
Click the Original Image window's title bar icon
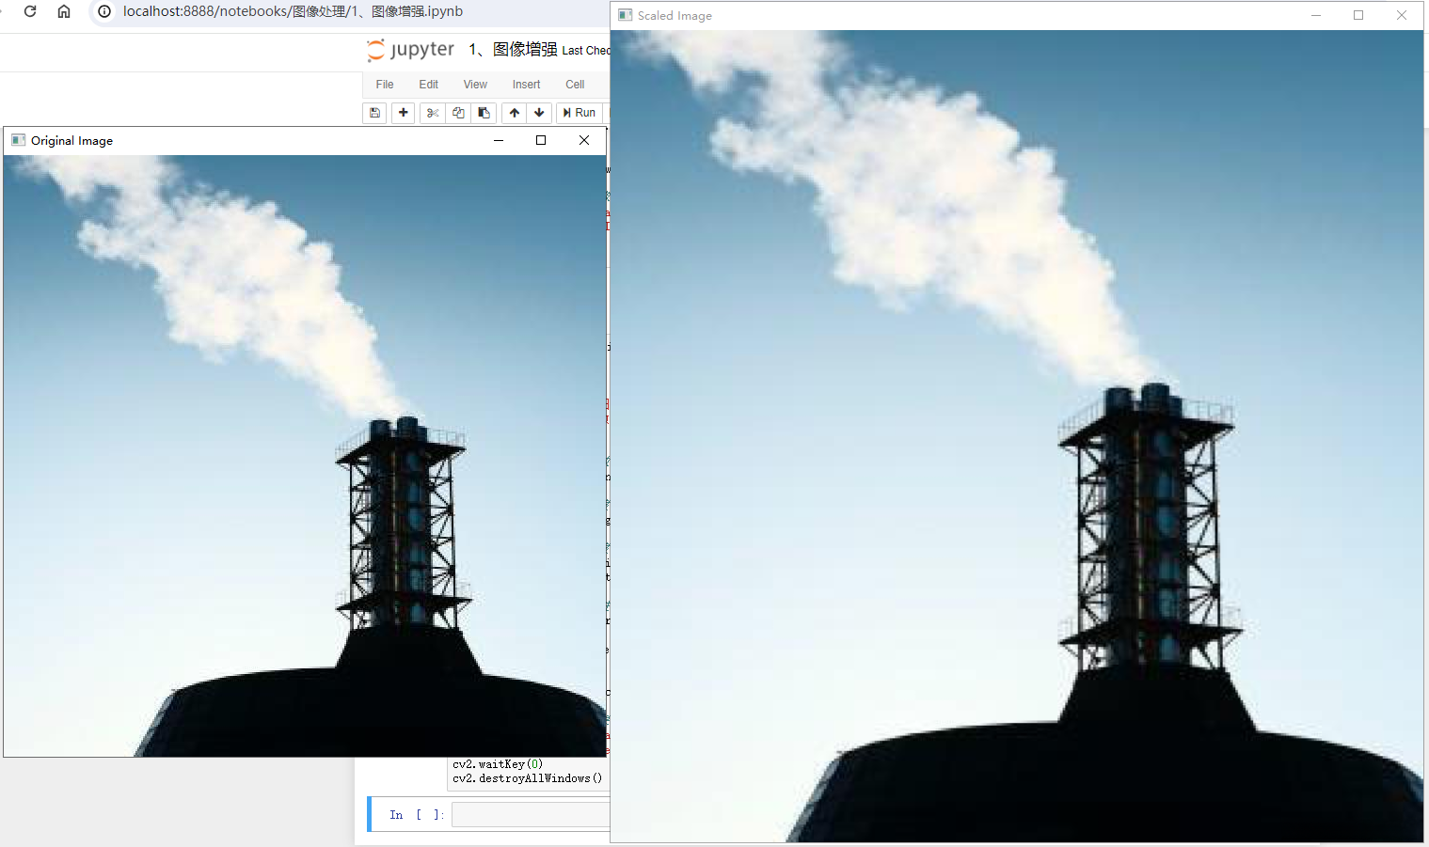18,140
